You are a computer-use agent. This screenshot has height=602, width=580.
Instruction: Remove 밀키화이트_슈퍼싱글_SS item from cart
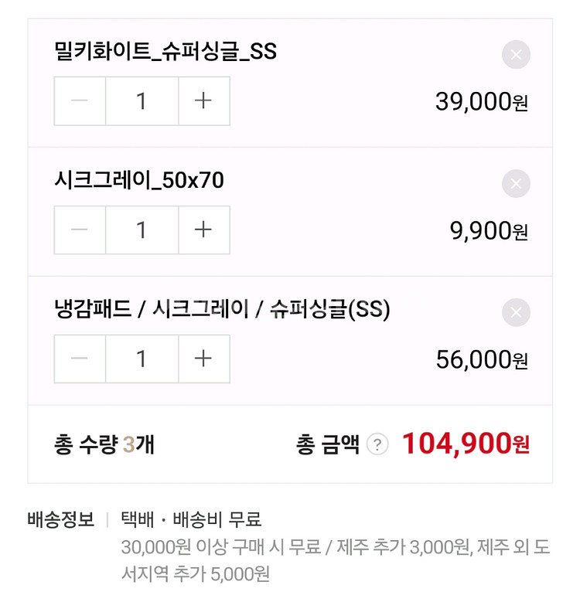[x=516, y=55]
